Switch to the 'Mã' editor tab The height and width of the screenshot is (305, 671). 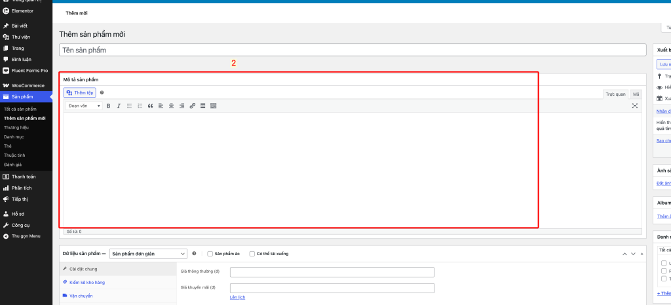coord(636,94)
